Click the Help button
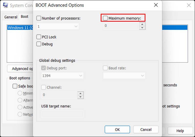The image size is (195, 137). pyautogui.click(x=180, y=131)
